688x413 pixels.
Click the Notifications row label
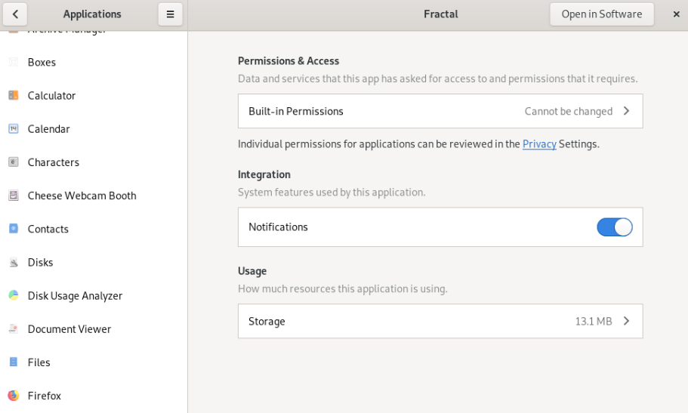pyautogui.click(x=279, y=227)
